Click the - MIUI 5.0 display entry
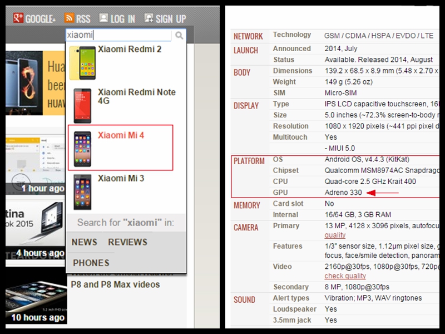The image size is (445, 334). (340, 148)
